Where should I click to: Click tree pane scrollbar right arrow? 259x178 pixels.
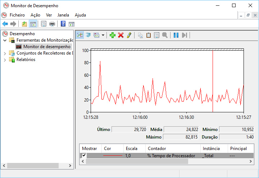tap(70, 166)
